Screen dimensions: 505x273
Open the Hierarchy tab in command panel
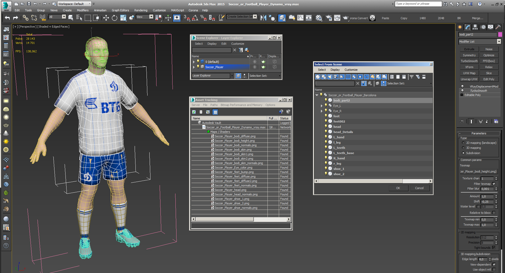coord(475,27)
